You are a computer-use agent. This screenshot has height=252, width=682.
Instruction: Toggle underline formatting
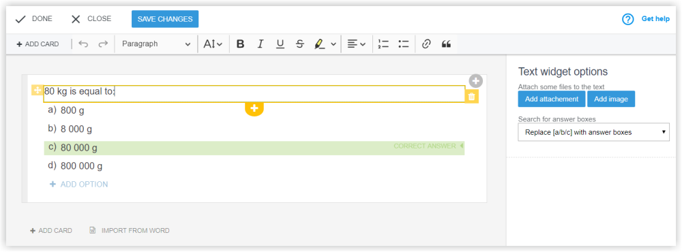tap(280, 44)
